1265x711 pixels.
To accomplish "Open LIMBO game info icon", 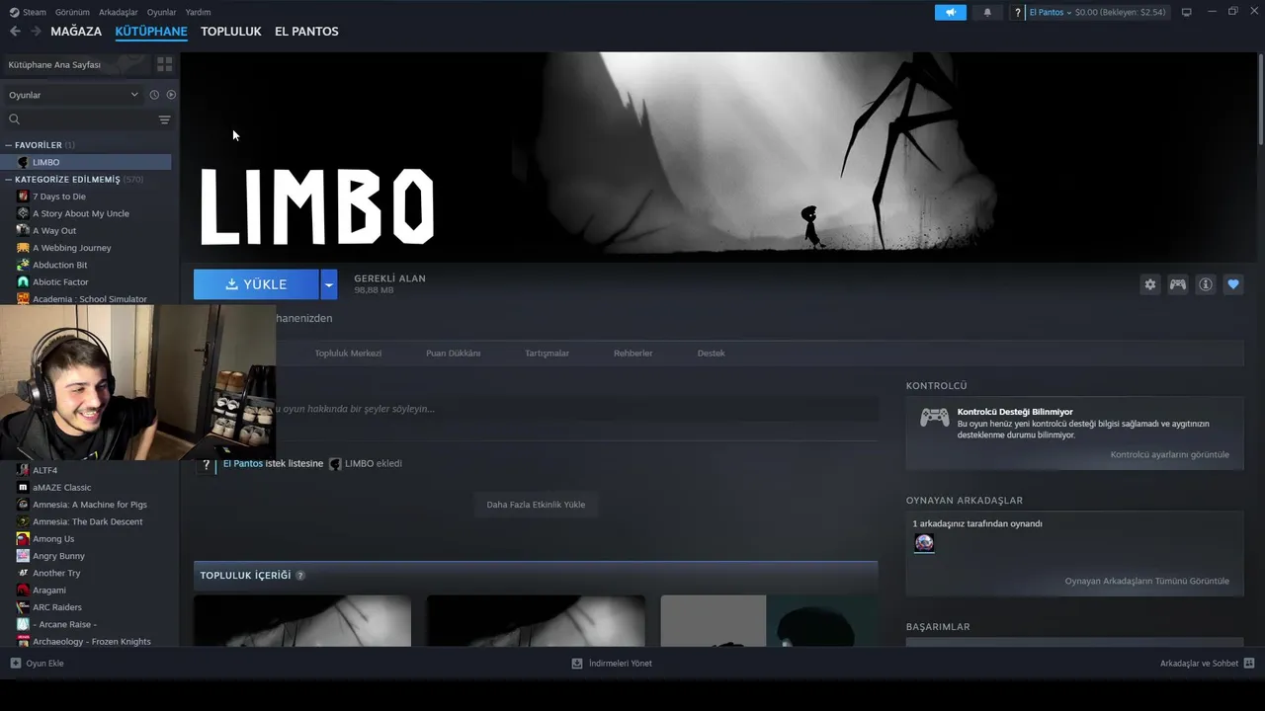I will [x=1206, y=284].
